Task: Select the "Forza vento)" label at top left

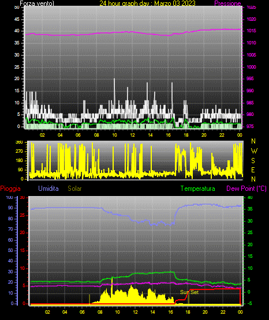Action: coord(37,3)
